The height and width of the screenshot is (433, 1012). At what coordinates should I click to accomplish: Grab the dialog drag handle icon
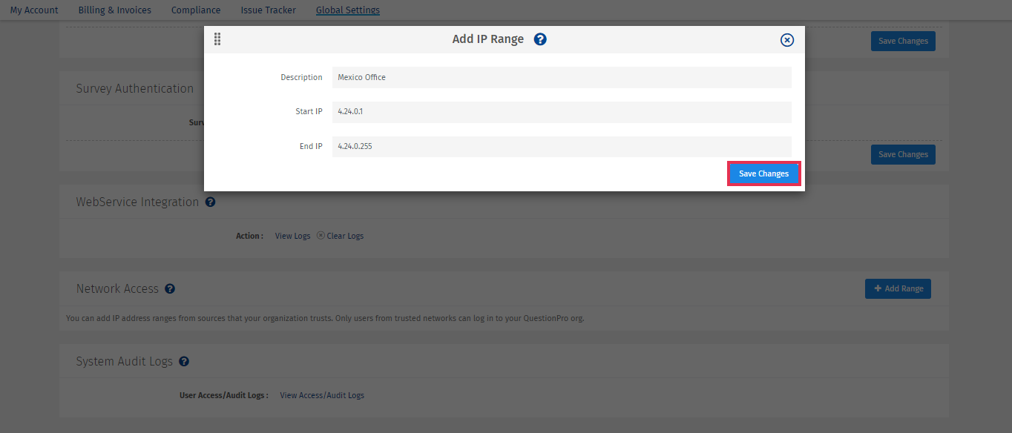(x=217, y=39)
